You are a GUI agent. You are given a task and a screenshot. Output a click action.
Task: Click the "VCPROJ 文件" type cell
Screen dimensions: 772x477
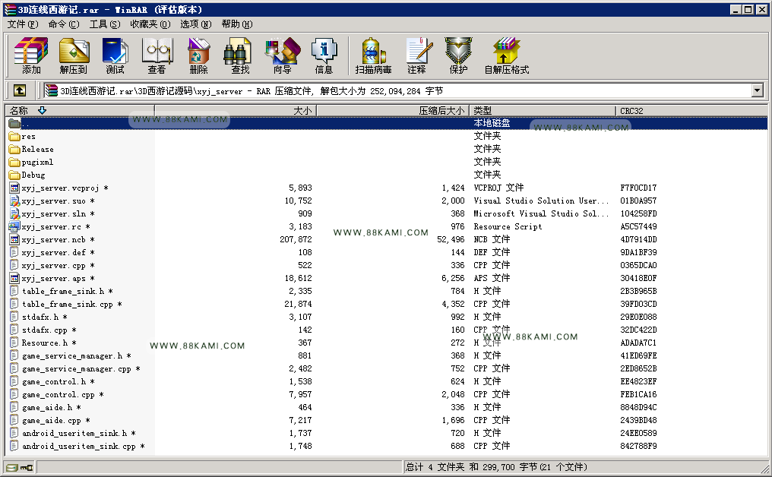[498, 188]
